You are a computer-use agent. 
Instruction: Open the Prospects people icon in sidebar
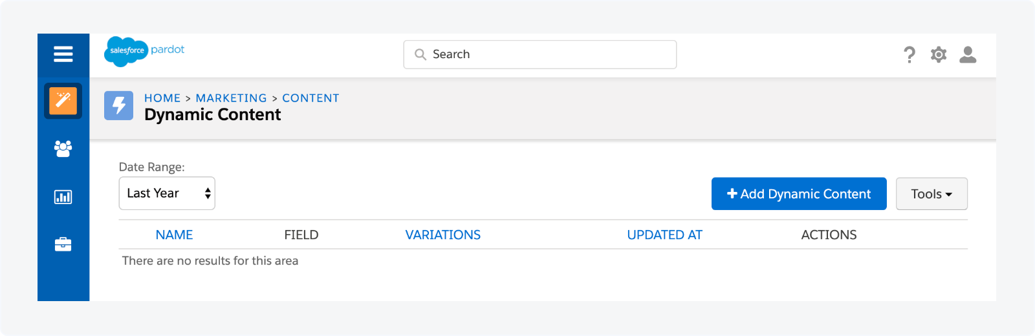coord(63,149)
